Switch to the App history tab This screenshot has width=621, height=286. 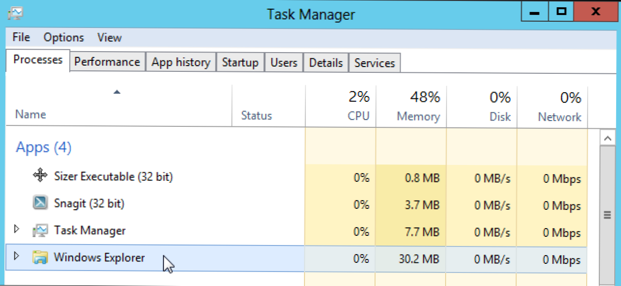(181, 63)
